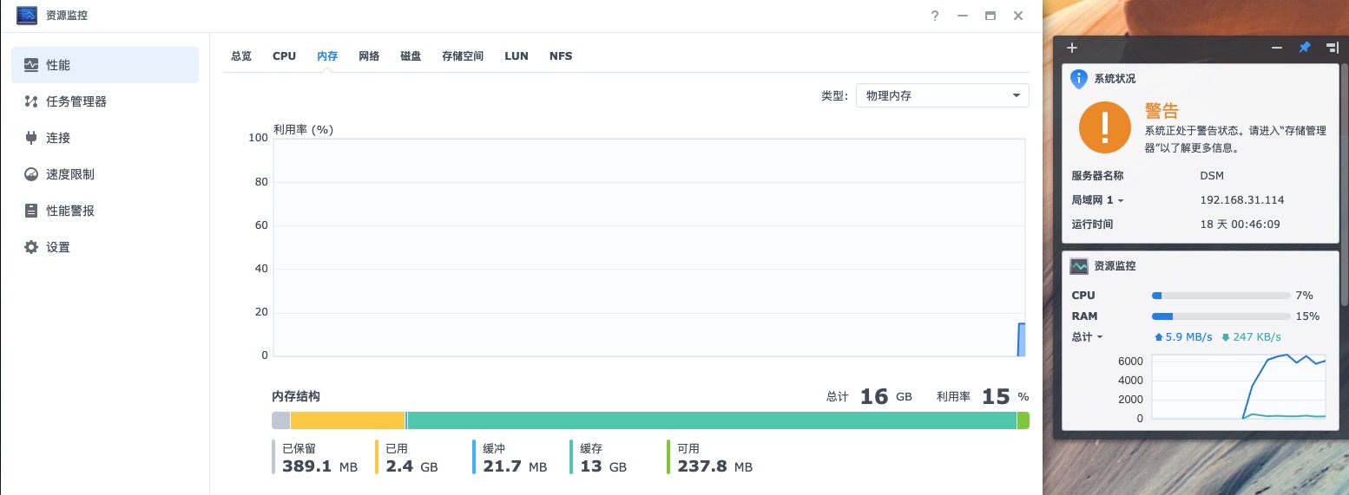The width and height of the screenshot is (1349, 495).
Task: Select the 连接 plug icon entry
Action: click(105, 138)
